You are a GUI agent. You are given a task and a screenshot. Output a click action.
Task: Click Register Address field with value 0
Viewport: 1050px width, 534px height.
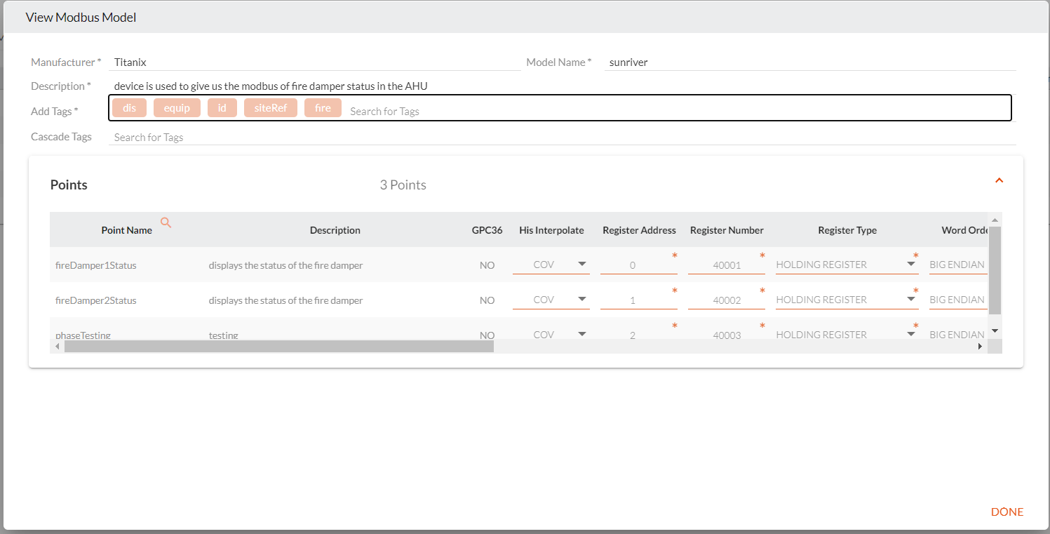tap(639, 265)
